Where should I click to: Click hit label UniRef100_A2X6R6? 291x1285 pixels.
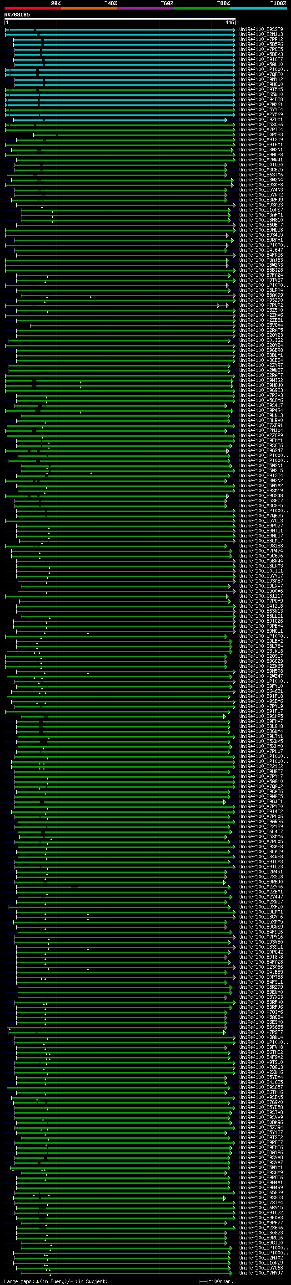pos(261,1227)
